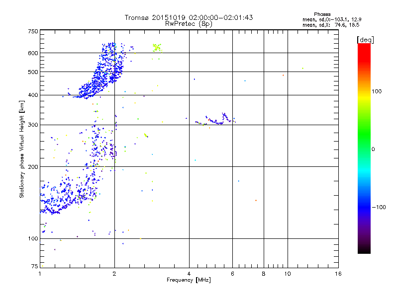Click the y-axis title 'Stationary phase Virtual Height [km]'
398x298 pixels.
pos(22,149)
